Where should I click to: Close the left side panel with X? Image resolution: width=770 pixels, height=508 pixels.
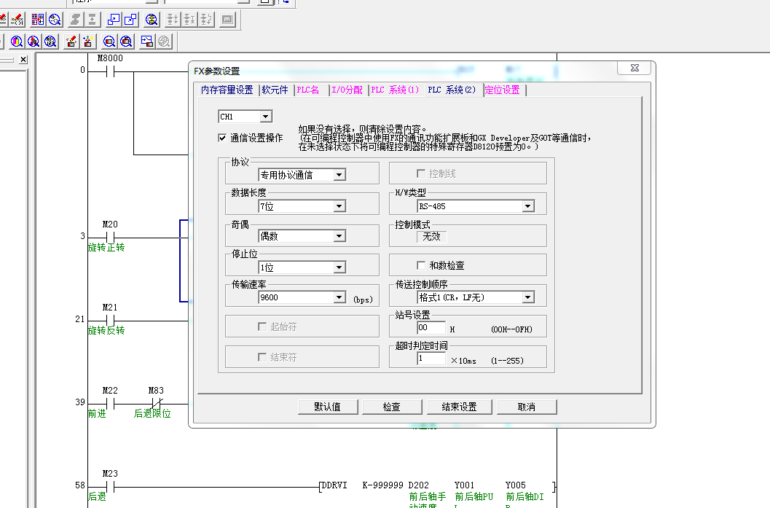point(23,60)
